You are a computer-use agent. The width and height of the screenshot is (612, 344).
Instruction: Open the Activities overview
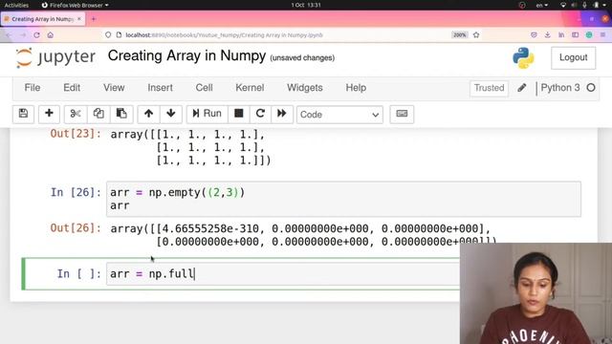click(16, 5)
